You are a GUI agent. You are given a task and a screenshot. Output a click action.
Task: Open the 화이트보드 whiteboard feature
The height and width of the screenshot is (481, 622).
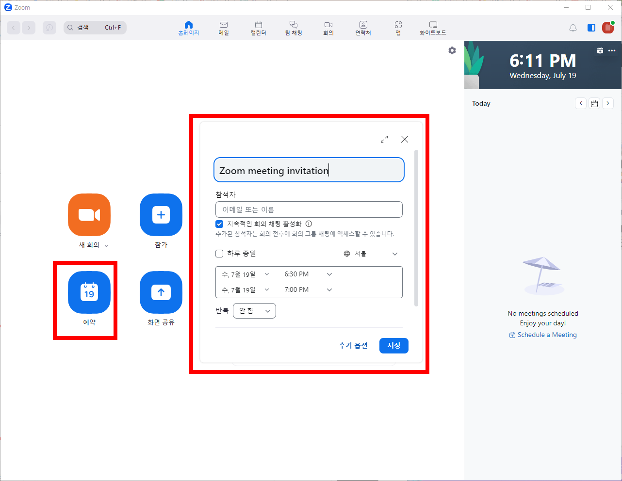click(433, 28)
